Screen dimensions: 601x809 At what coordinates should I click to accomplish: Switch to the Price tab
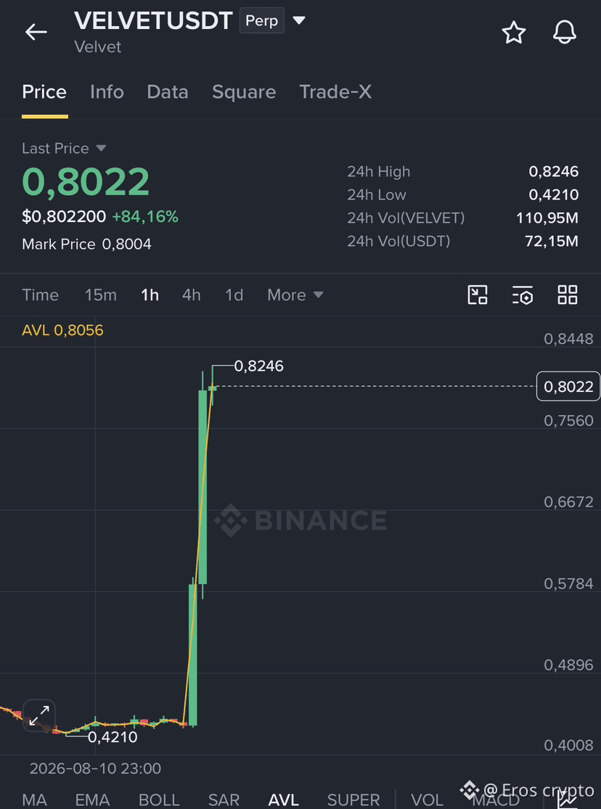point(44,92)
